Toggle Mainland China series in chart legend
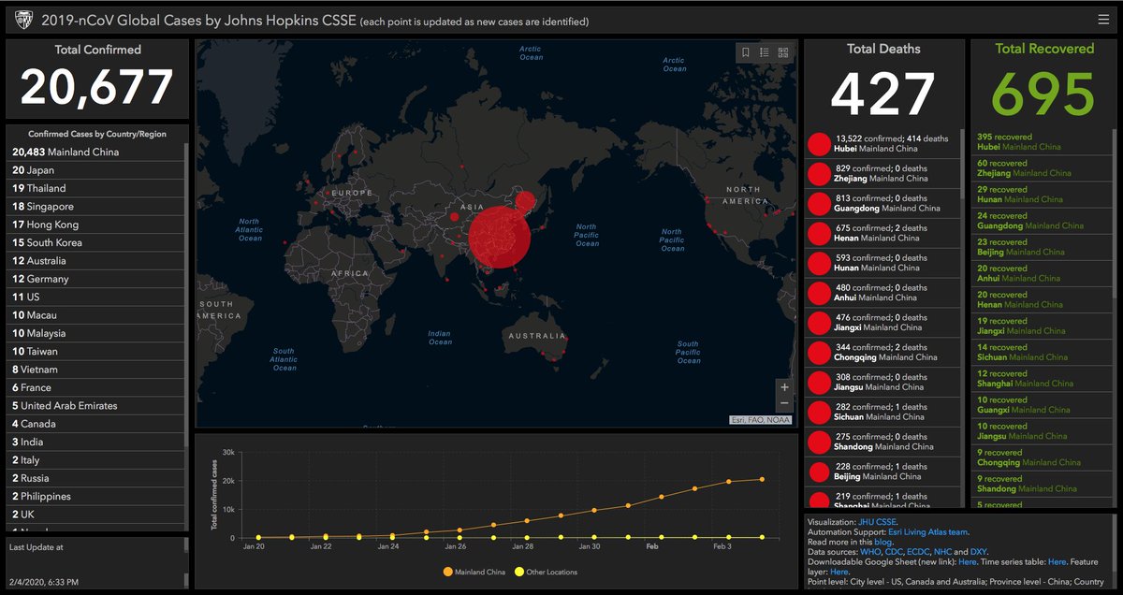 tap(474, 572)
